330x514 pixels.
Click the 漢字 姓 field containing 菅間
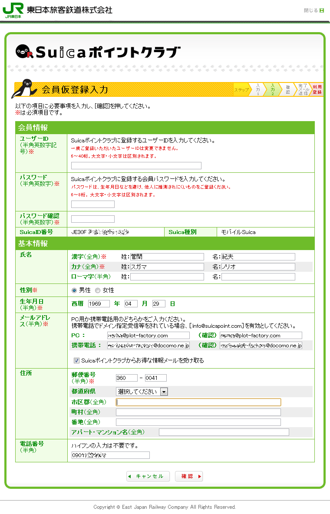pyautogui.click(x=167, y=257)
